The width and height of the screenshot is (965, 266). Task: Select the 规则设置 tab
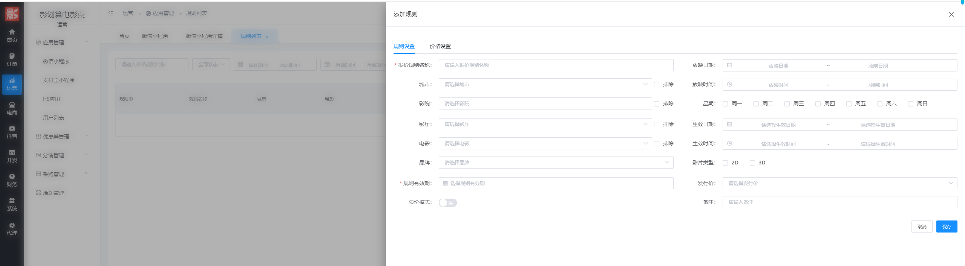coord(404,46)
